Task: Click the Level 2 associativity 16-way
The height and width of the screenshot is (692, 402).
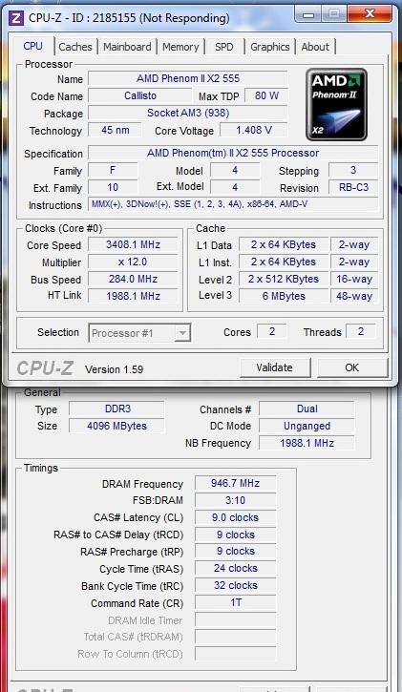Action: [x=354, y=279]
